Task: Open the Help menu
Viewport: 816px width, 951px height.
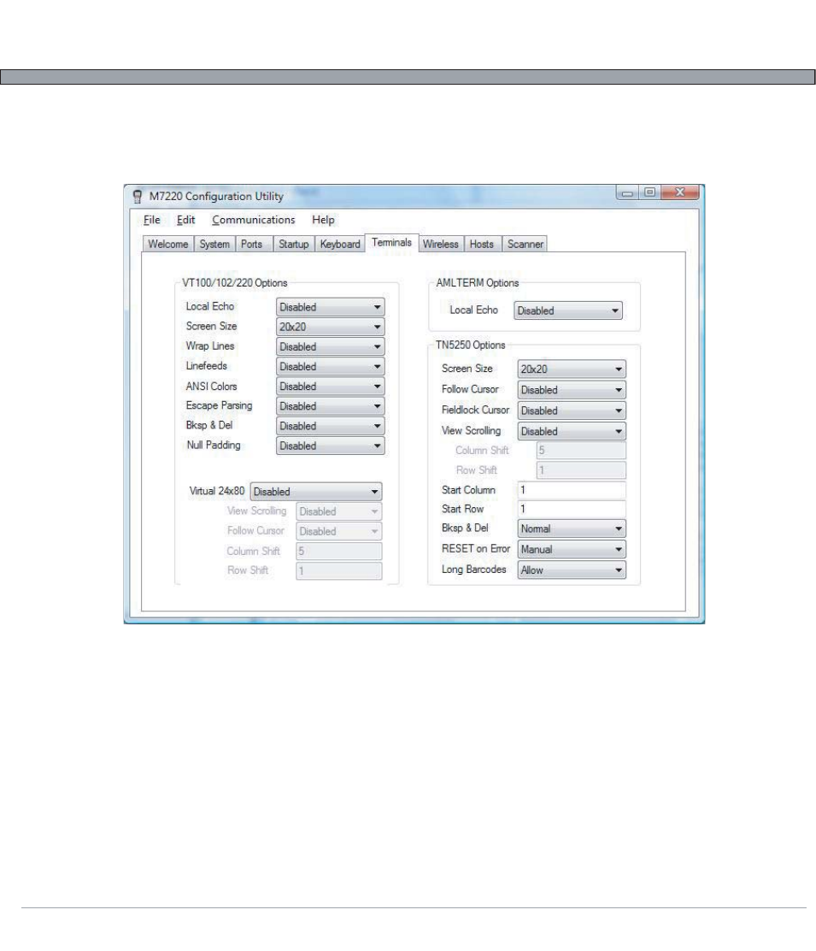Action: point(323,220)
